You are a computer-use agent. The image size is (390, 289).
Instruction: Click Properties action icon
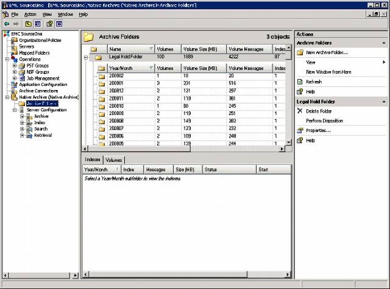300,130
